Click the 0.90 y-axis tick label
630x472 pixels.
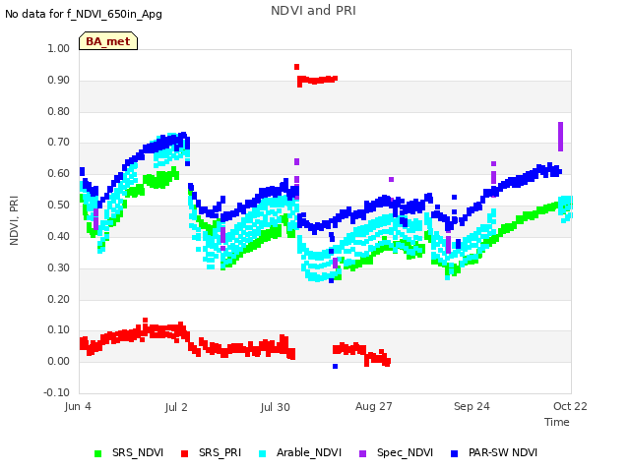(59, 80)
